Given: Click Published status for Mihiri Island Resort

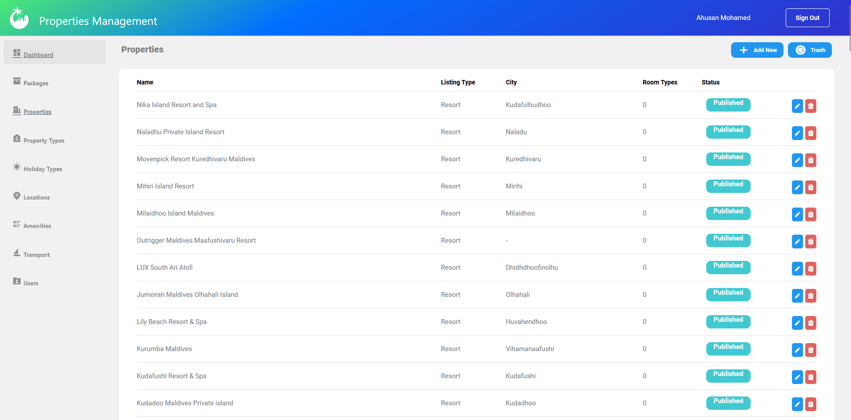Looking at the screenshot, I should (x=728, y=186).
